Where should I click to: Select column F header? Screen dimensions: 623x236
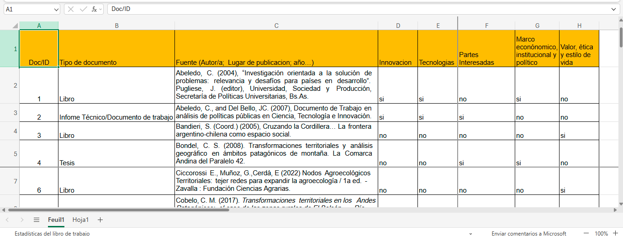(486, 26)
